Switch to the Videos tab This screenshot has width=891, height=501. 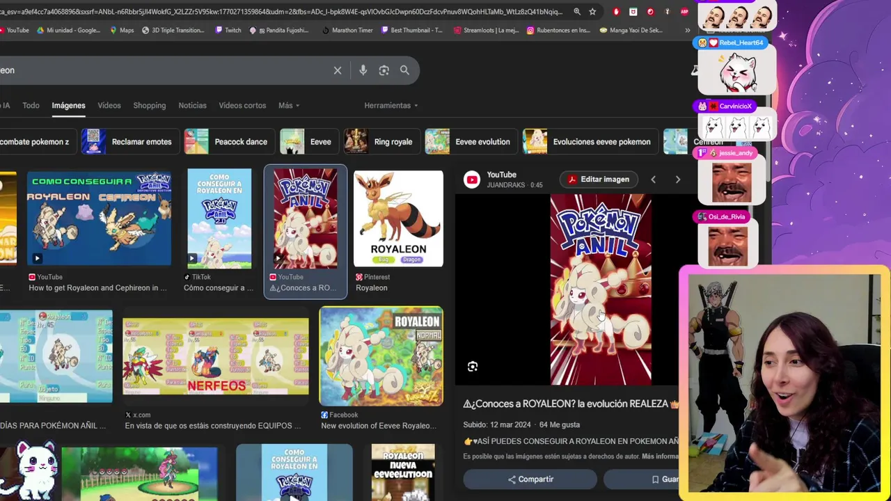click(109, 106)
